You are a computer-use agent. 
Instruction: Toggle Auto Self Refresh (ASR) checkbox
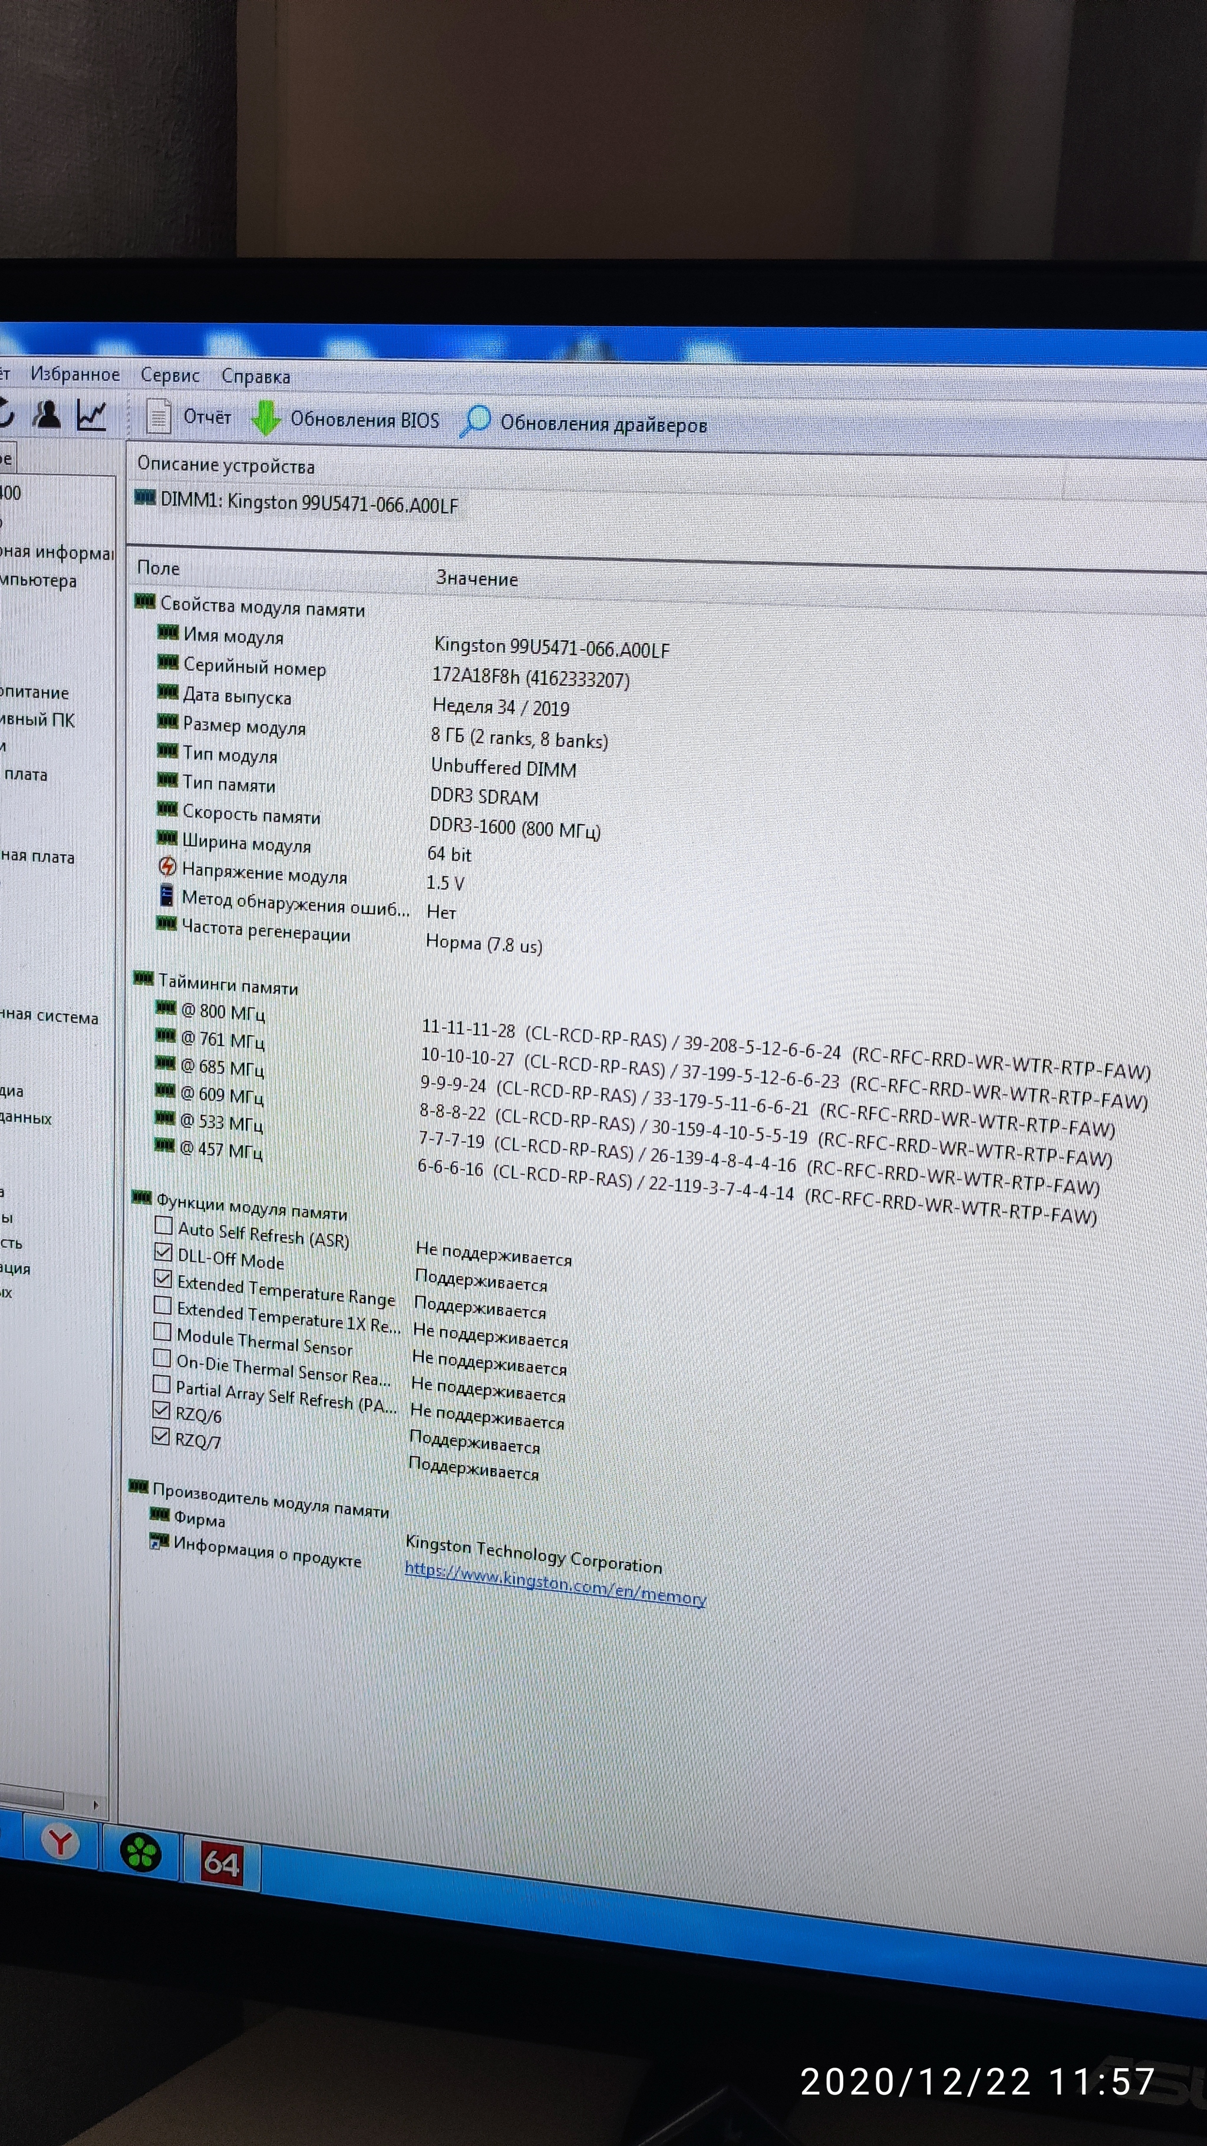click(164, 1225)
